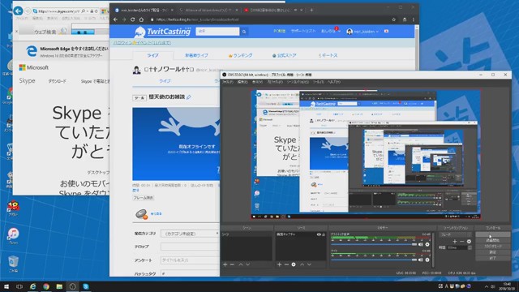Reload the TwitCasting page in Chrome
This screenshot has height=292, width=519.
[133, 19]
